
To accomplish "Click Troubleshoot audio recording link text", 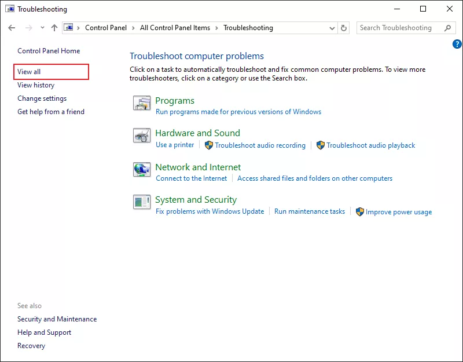I will click(260, 145).
